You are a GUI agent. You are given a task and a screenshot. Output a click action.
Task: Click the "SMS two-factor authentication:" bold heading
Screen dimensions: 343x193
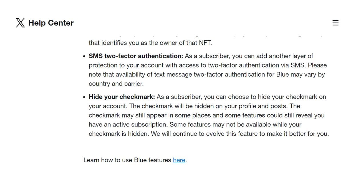coord(136,56)
